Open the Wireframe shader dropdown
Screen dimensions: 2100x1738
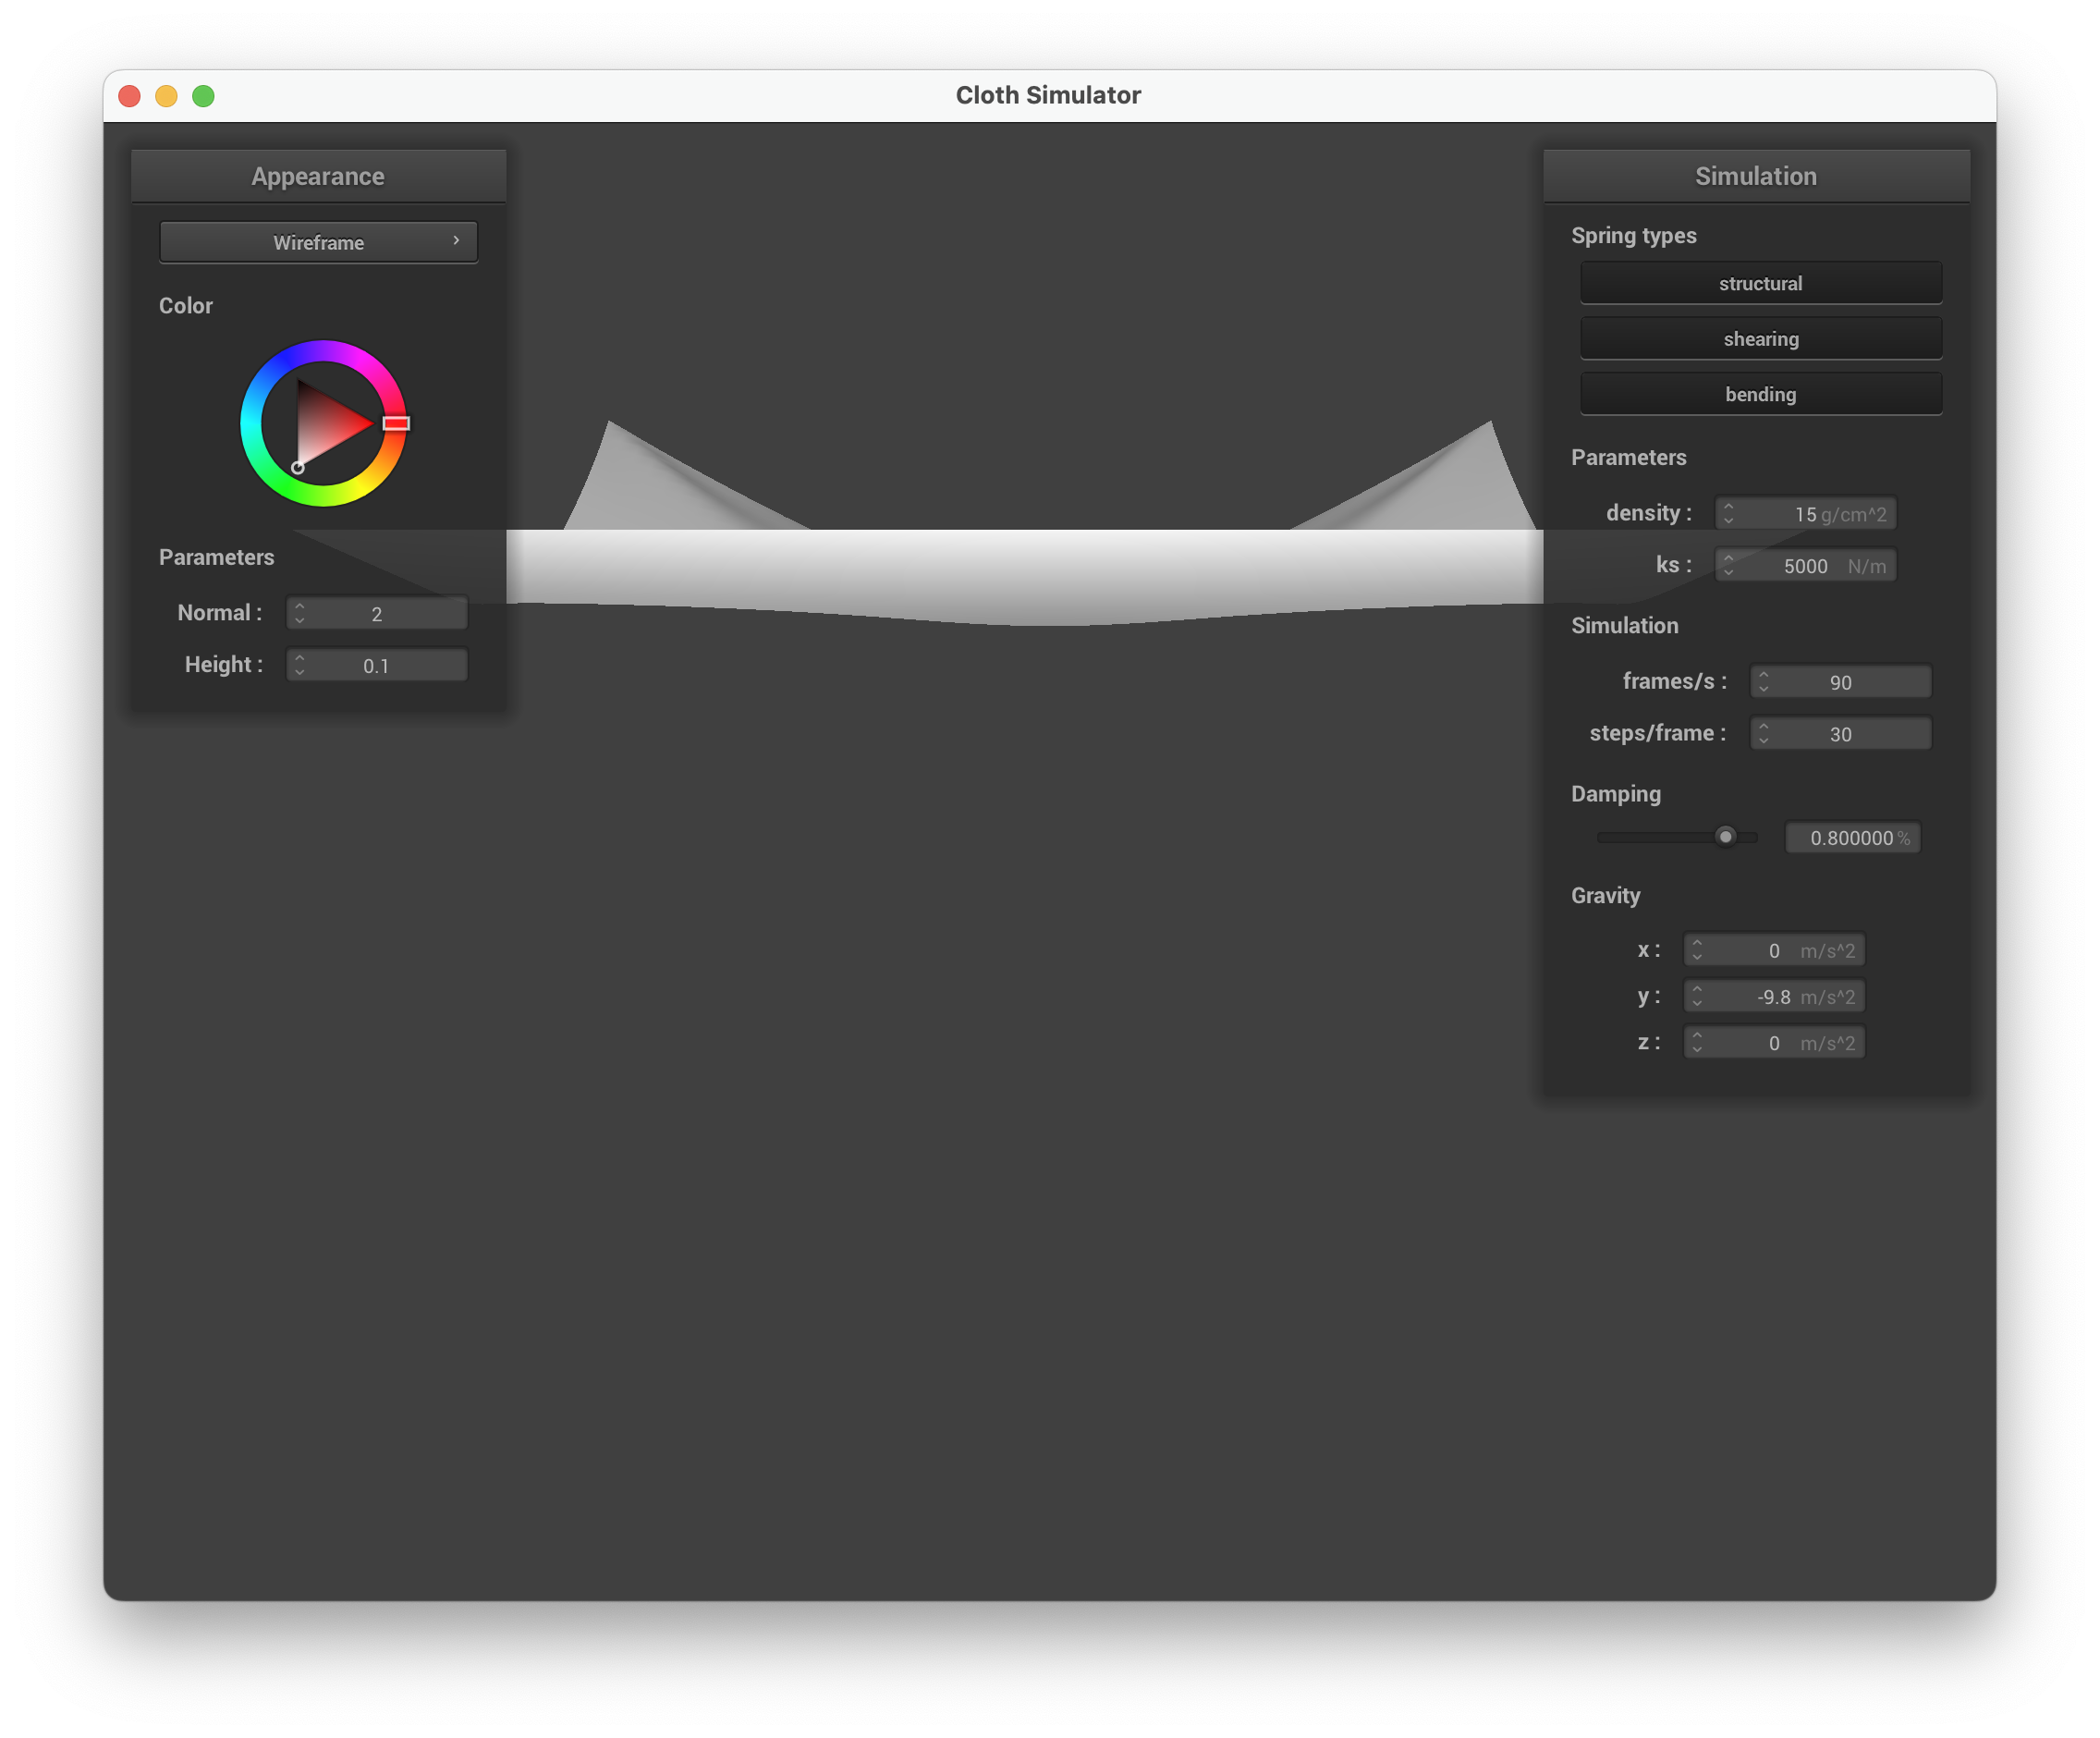[x=318, y=242]
